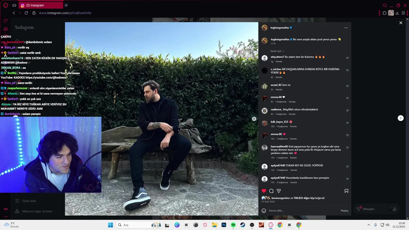Go to next post with right arrow
This screenshot has width=409, height=230.
tap(401, 118)
